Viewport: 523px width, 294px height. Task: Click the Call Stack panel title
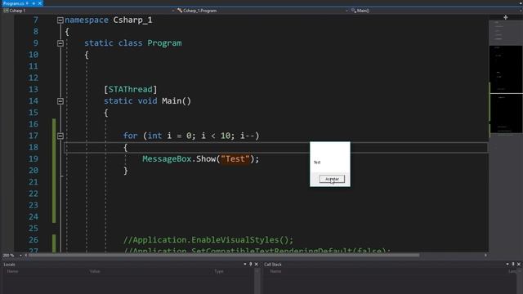point(273,265)
